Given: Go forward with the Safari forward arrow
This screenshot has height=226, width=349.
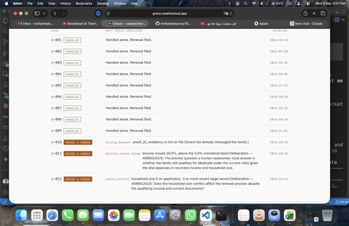Looking at the screenshot, I should coord(63,13).
